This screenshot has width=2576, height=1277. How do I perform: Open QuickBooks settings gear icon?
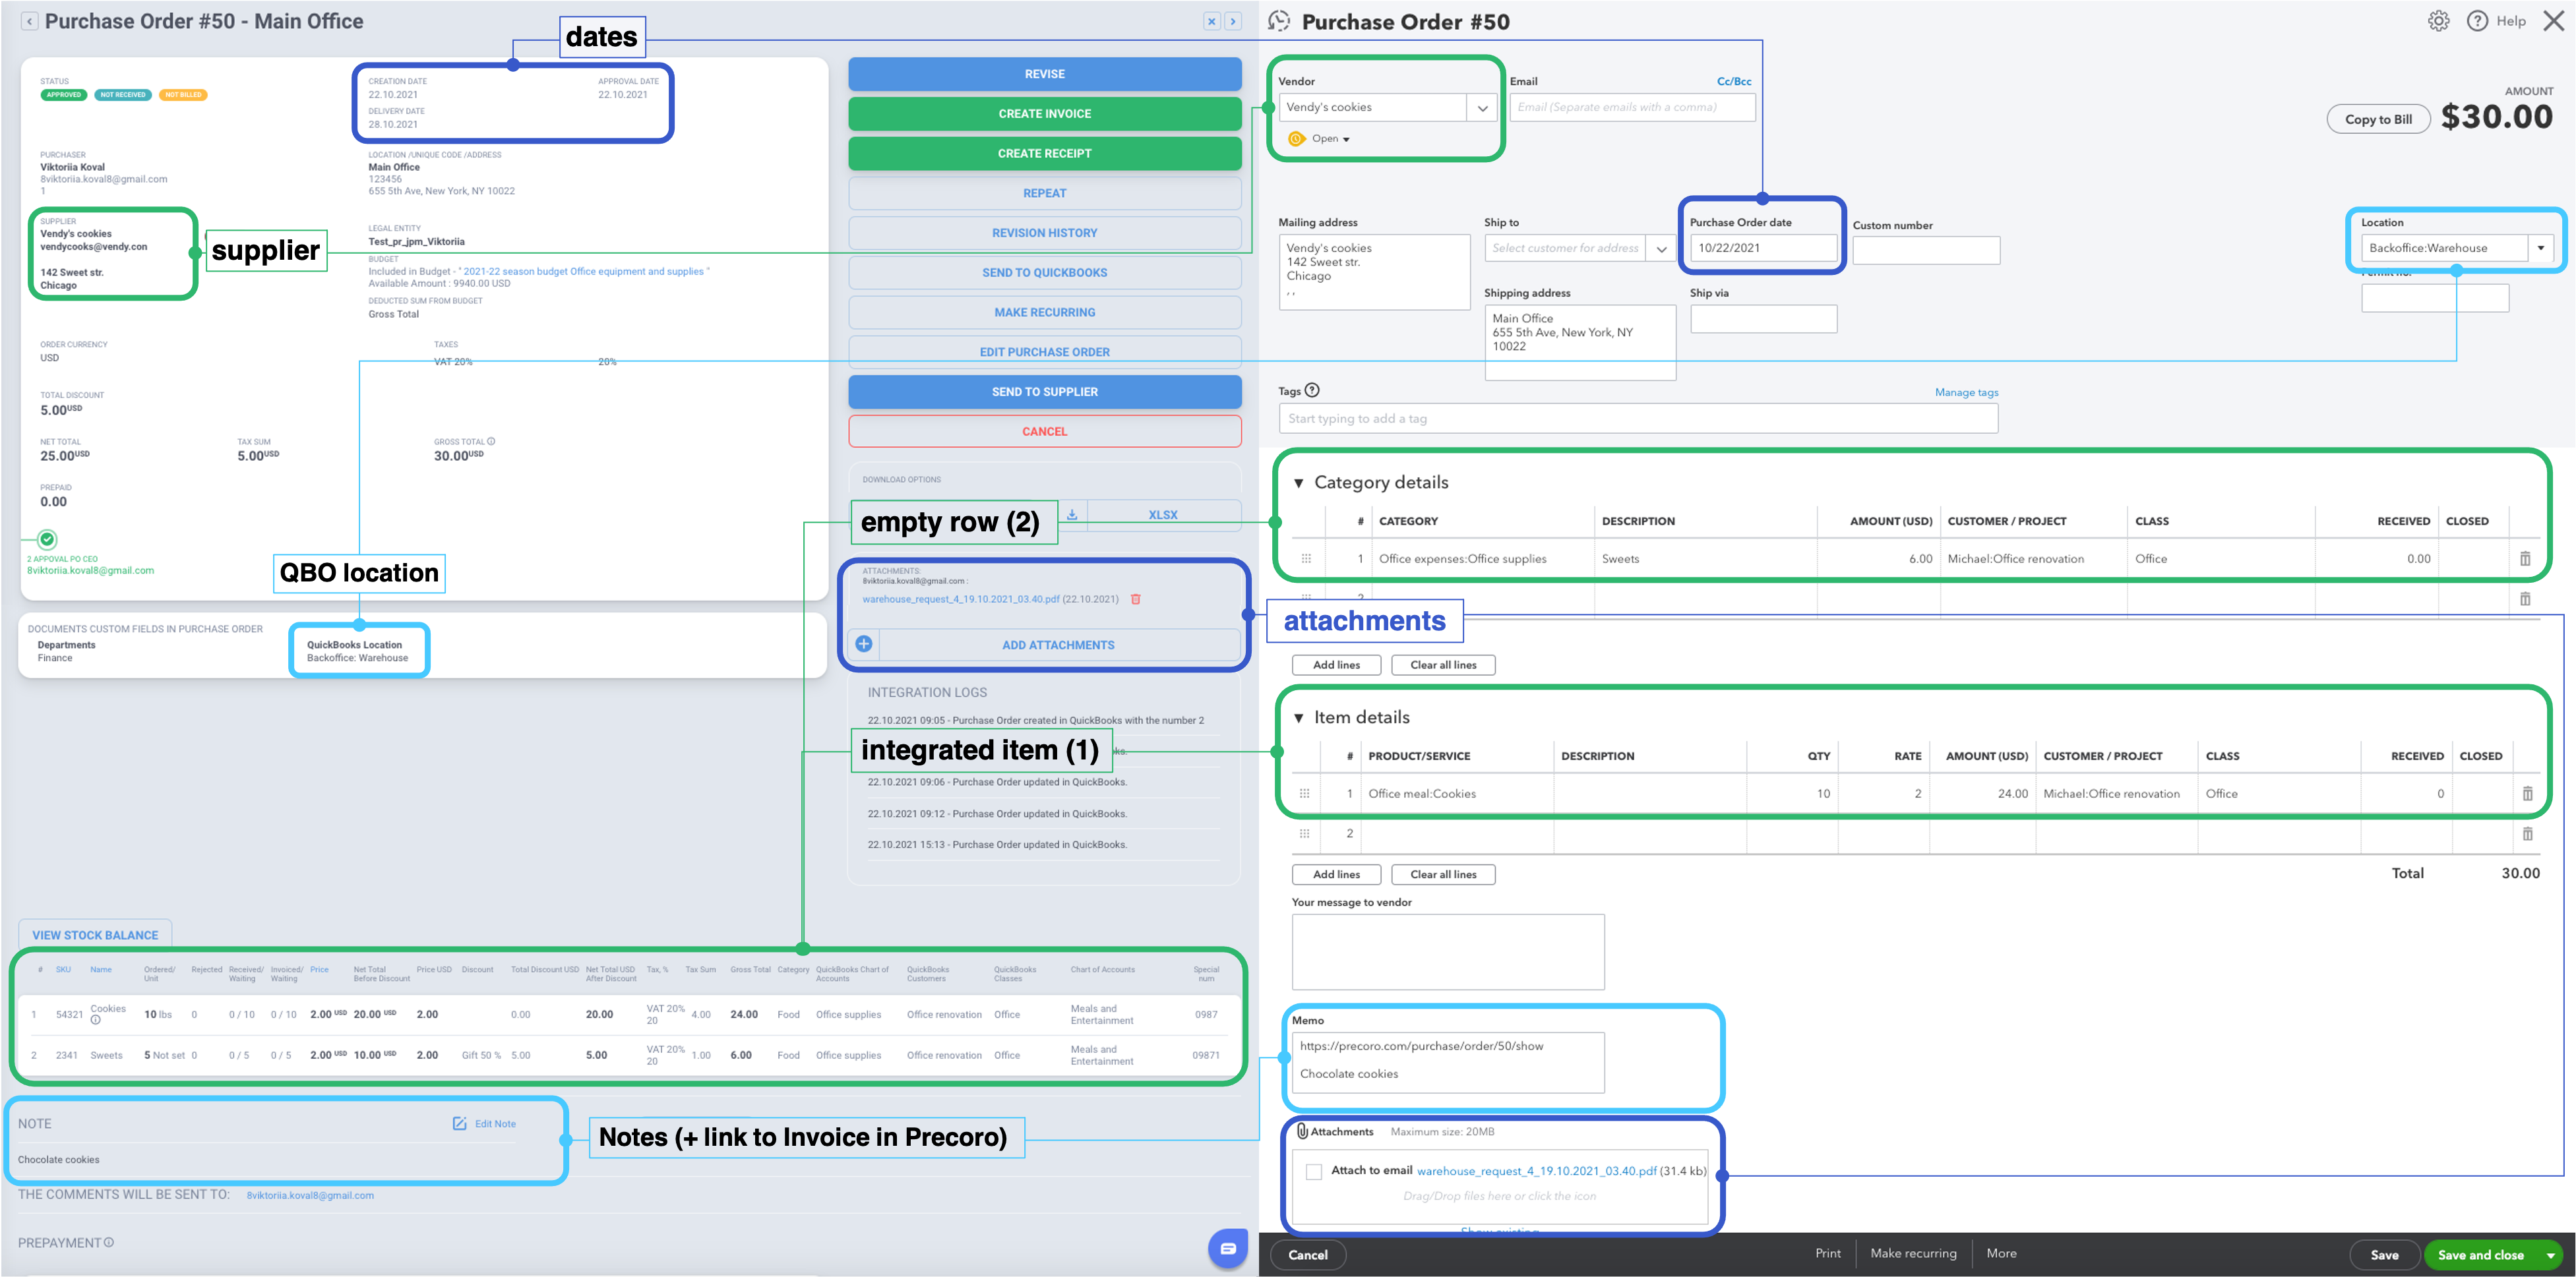[x=2438, y=20]
